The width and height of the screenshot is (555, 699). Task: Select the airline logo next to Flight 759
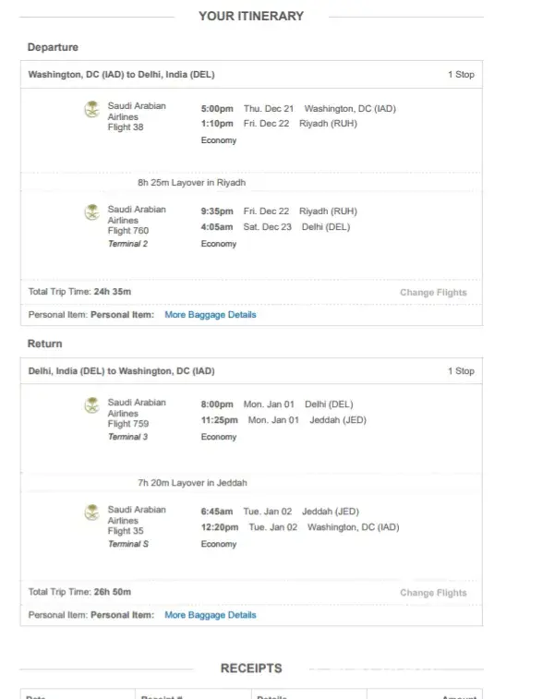pyautogui.click(x=92, y=406)
